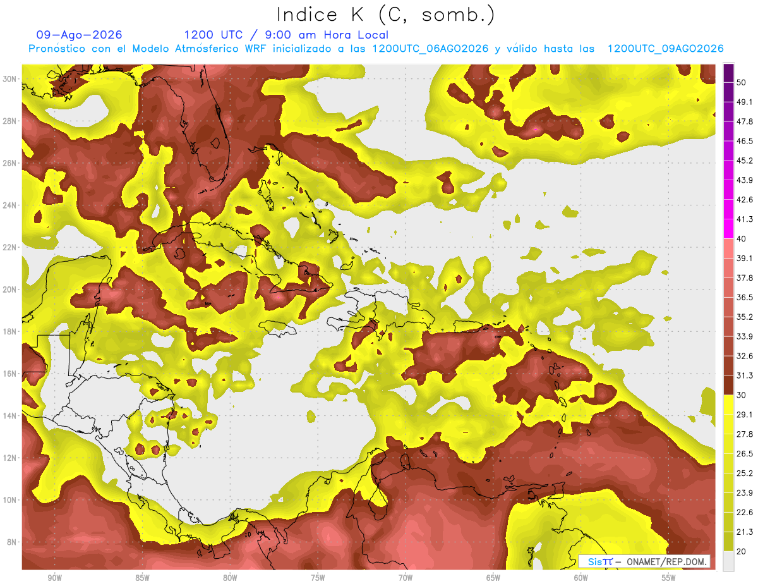Click the 80W longitude label
758x586 pixels.
pos(230,578)
